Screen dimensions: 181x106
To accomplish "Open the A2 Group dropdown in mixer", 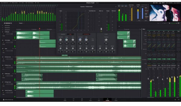I will point(154,64).
